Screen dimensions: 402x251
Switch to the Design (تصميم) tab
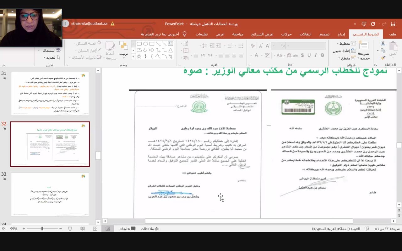(324, 34)
